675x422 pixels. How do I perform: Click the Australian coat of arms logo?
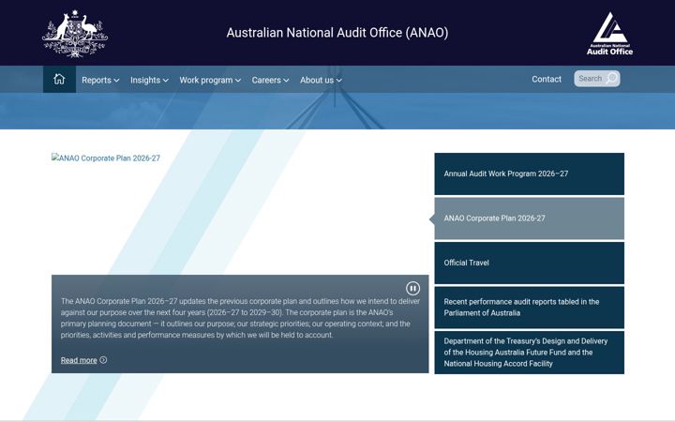point(75,33)
